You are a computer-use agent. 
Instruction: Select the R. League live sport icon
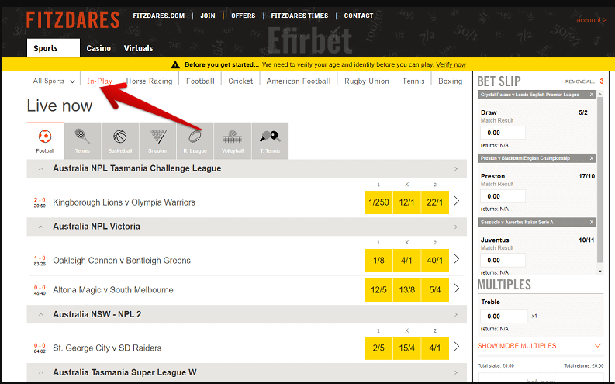pos(195,141)
